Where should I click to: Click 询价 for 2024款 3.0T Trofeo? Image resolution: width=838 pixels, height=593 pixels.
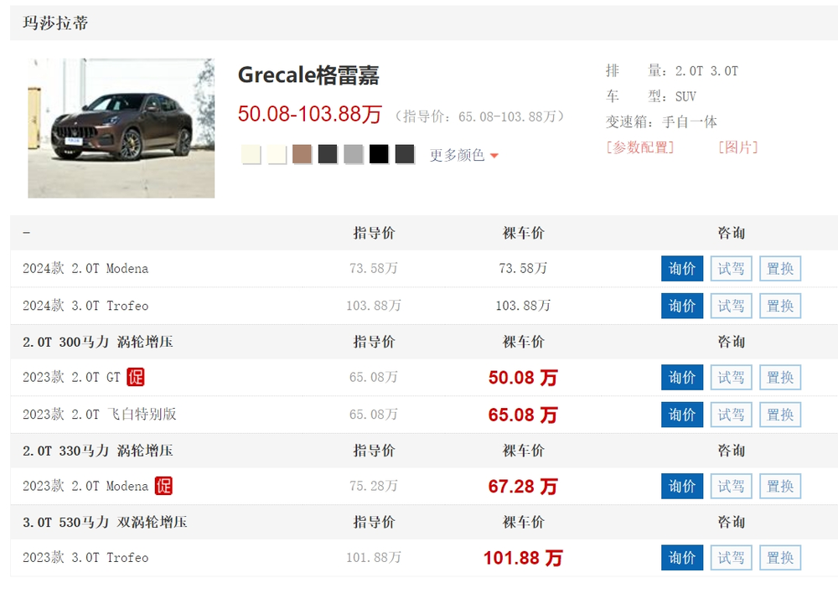tap(682, 306)
